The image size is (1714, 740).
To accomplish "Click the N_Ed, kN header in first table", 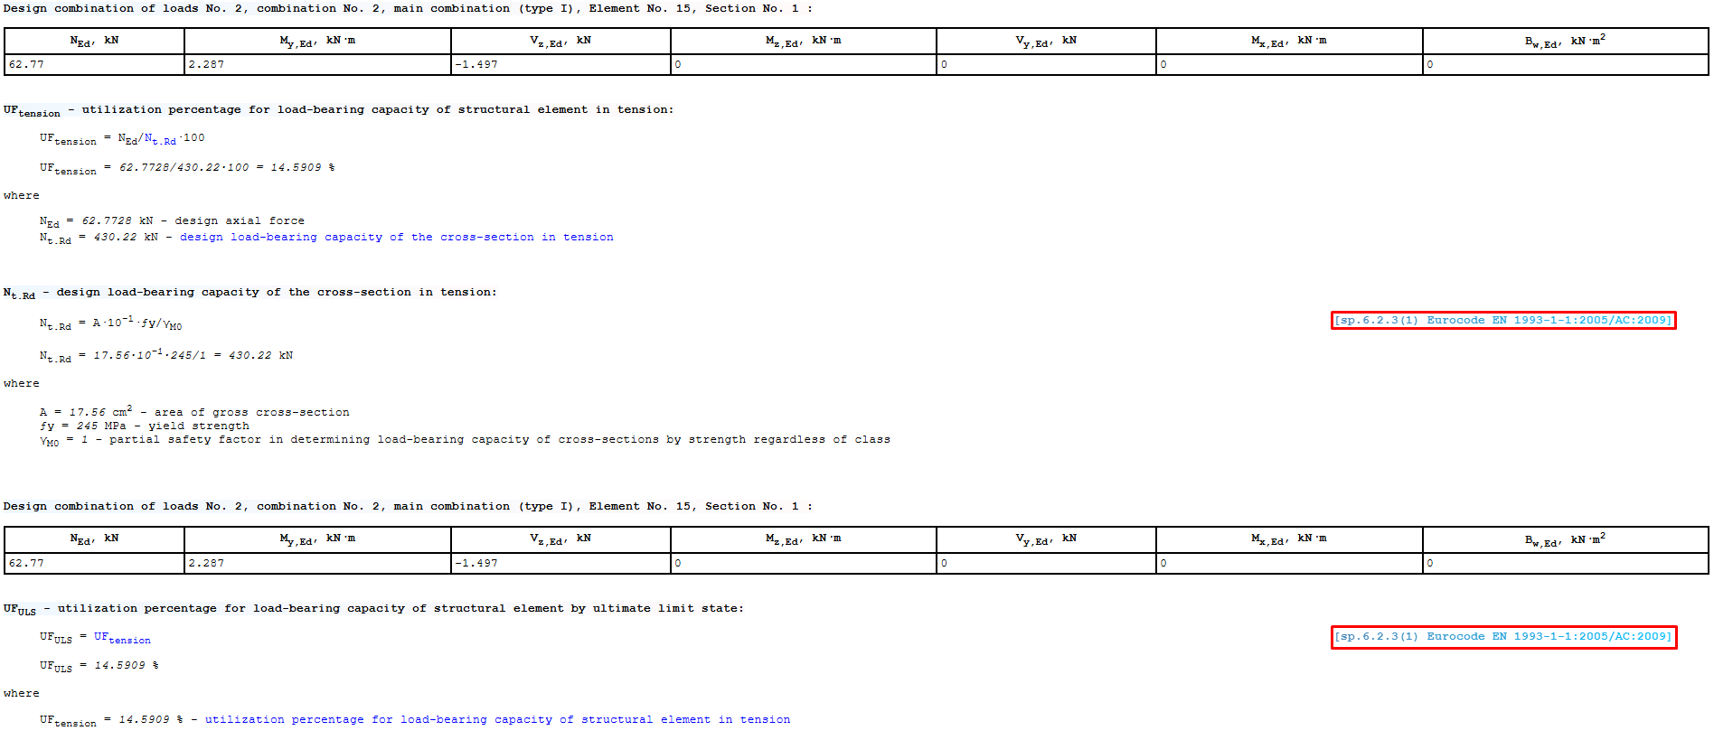I will pos(94,41).
